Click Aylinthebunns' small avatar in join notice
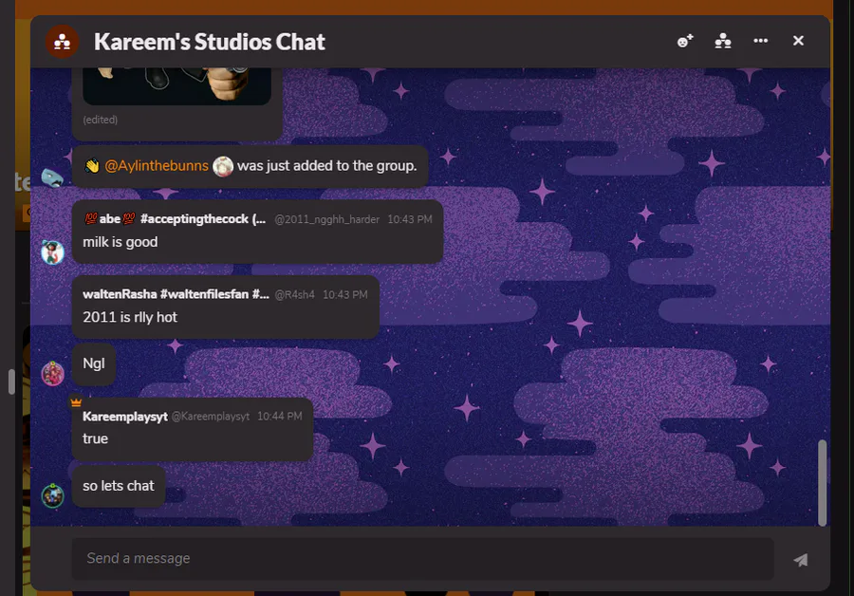This screenshot has height=596, width=854. (223, 166)
